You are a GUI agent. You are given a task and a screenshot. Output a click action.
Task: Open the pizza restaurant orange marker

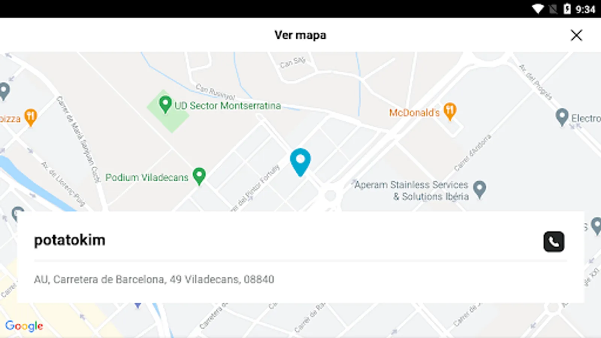(31, 118)
